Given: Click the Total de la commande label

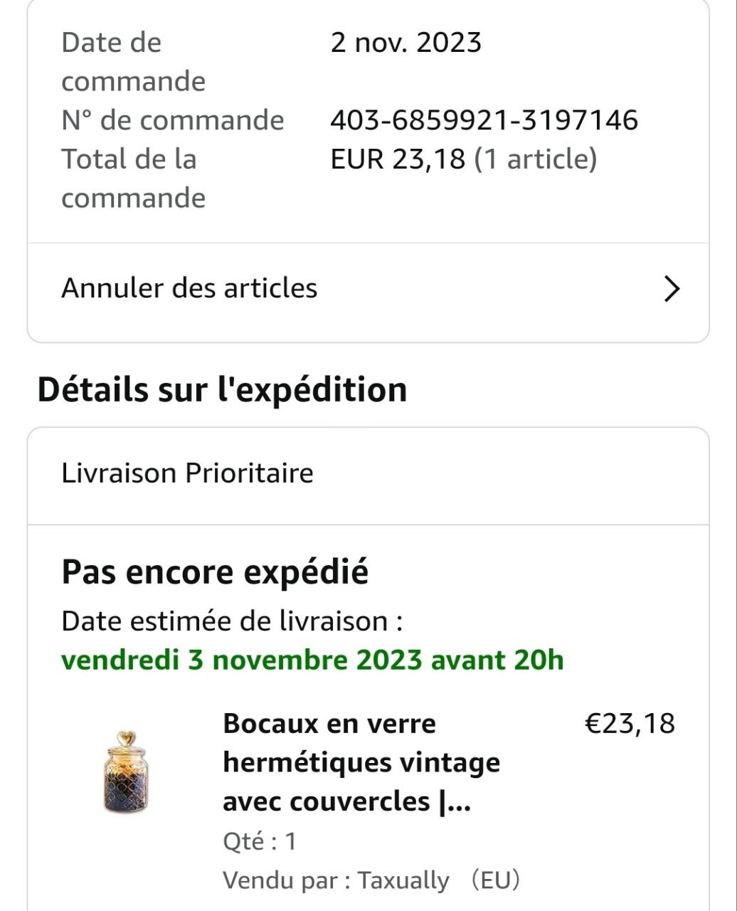Looking at the screenshot, I should pos(133,178).
